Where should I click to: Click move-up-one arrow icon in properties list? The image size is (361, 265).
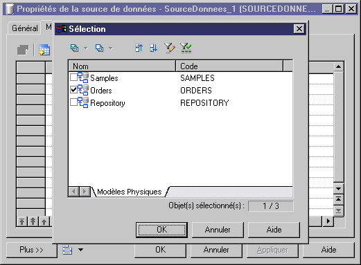pos(44,221)
